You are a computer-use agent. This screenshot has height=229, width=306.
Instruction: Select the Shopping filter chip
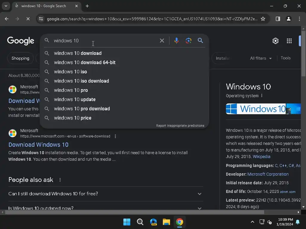click(20, 58)
